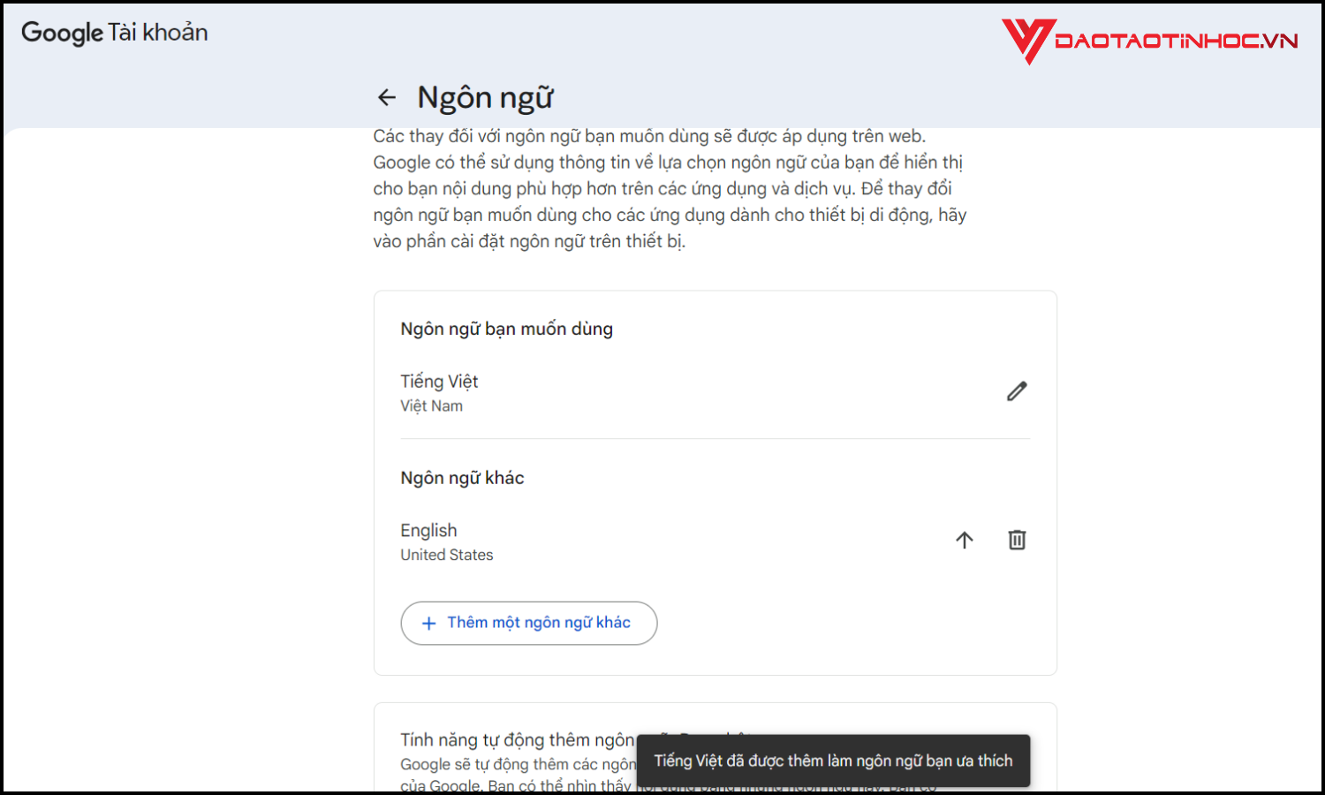1325x795 pixels.
Task: Select the English United States entry
Action: tap(428, 530)
